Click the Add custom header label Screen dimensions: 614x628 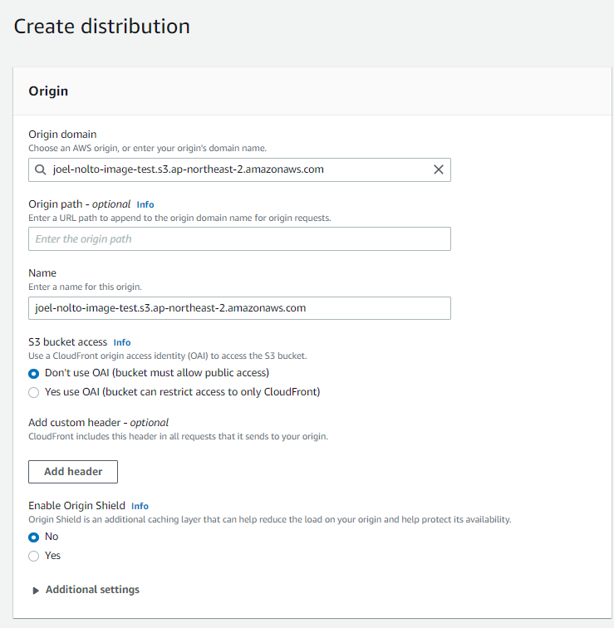(98, 423)
